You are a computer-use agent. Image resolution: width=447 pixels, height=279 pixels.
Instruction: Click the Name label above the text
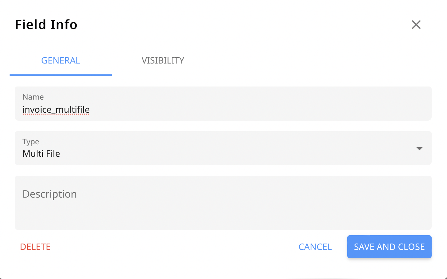(33, 97)
